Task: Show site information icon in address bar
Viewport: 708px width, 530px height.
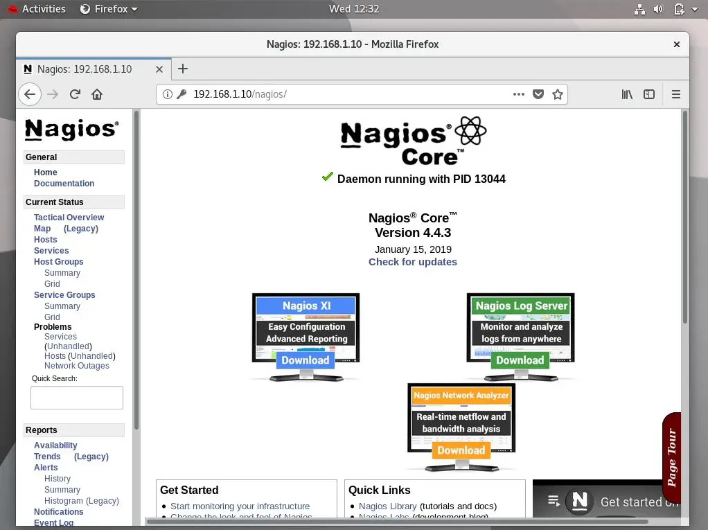Action: click(168, 94)
